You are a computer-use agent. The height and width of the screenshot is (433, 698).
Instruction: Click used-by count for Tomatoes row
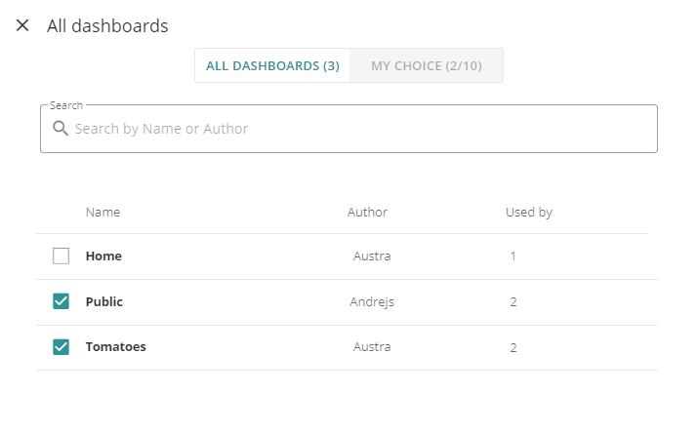point(513,347)
